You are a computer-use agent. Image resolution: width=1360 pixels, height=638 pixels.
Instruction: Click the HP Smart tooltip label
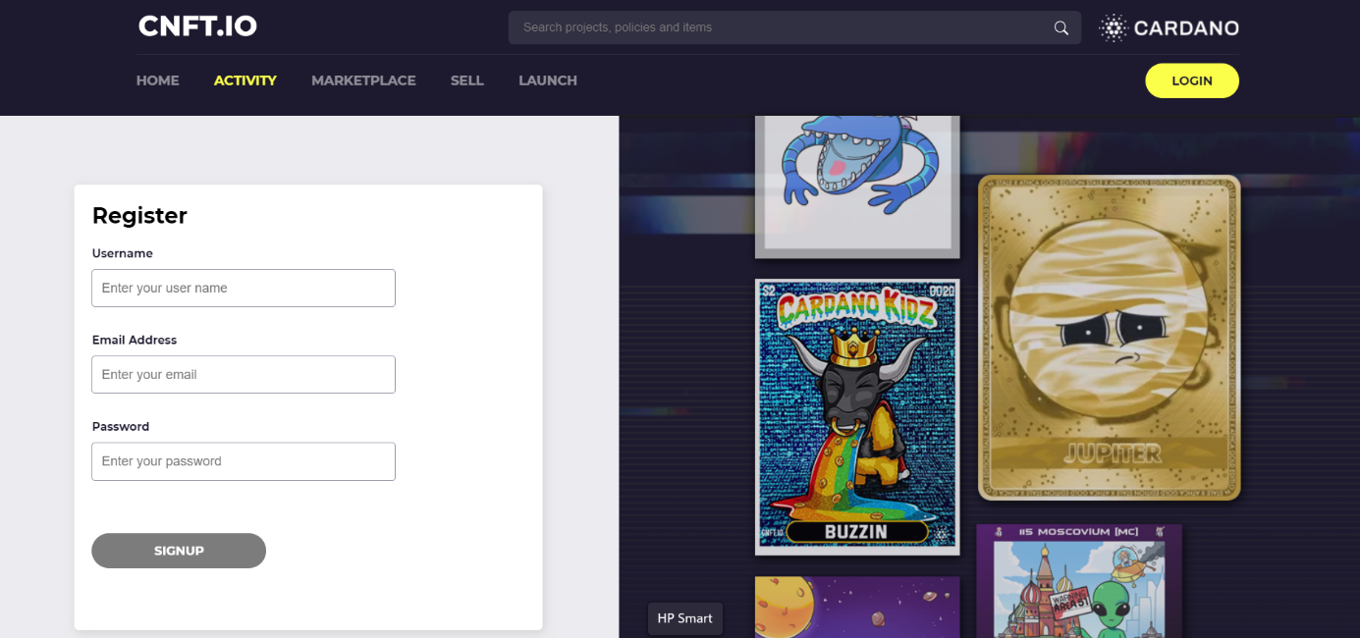[685, 618]
